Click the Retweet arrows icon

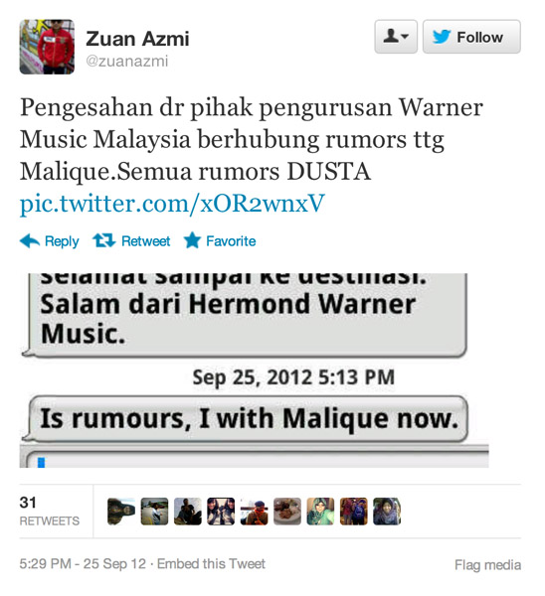(x=103, y=240)
